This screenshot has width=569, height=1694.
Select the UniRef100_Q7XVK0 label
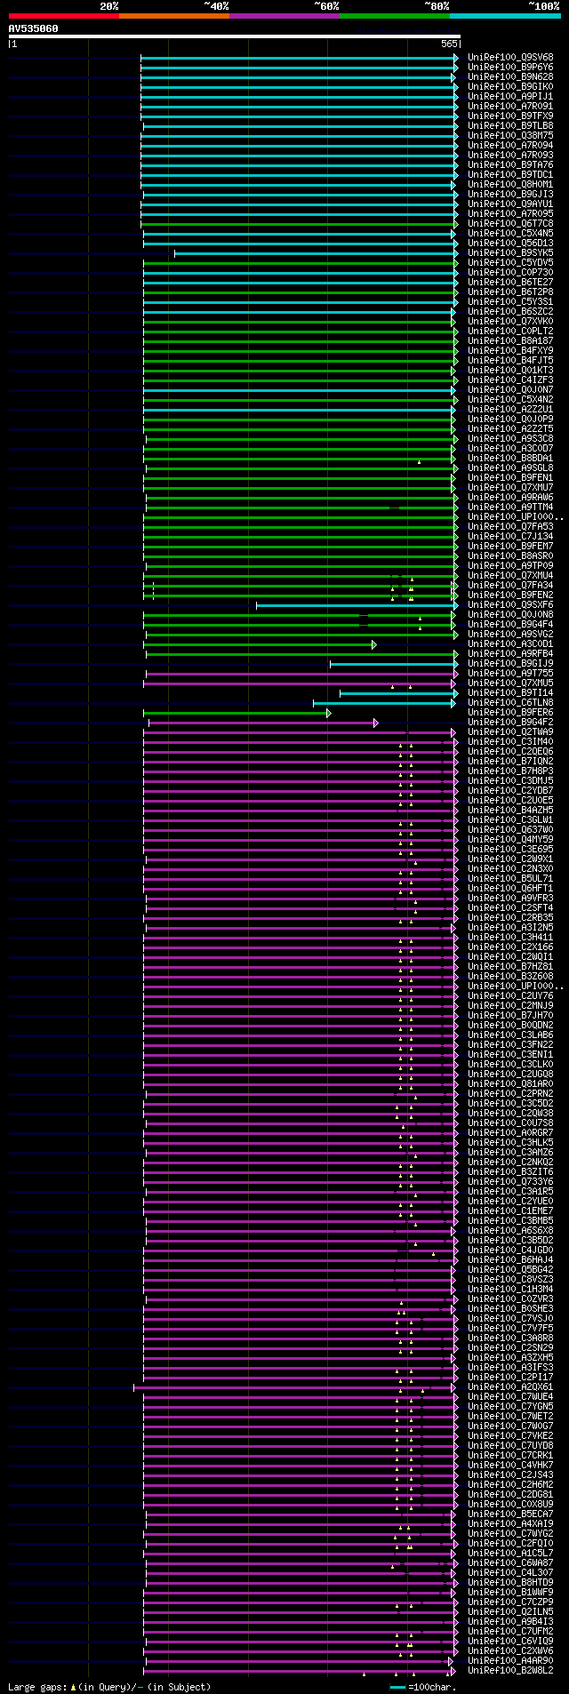[510, 322]
